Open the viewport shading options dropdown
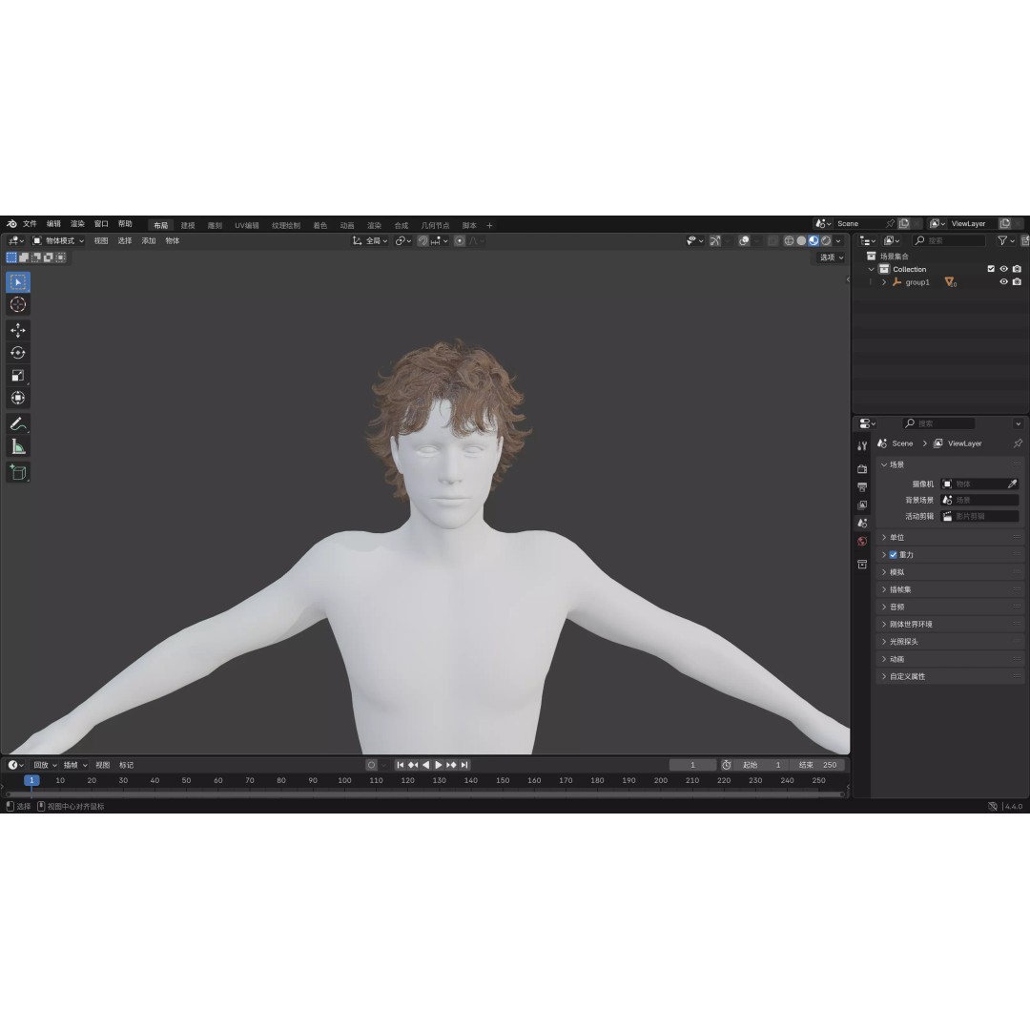Screen dimensions: 1030x1030 coord(838,241)
